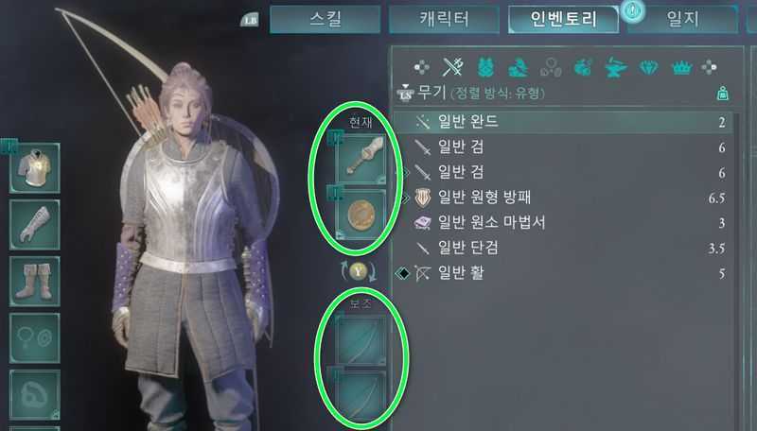The height and width of the screenshot is (431, 757).
Task: Switch to the 스킬 tab
Action: 325,19
